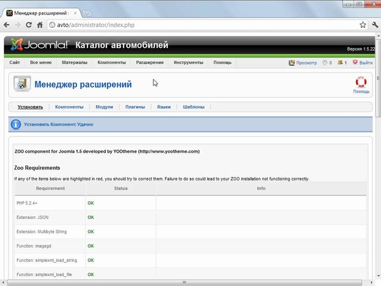Image resolution: width=381 pixels, height=286 pixels.
Task: Click the page vertical scrollbar
Action: (x=377, y=158)
